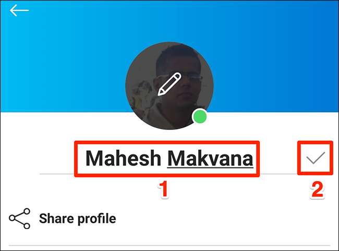Tap the red box around the checkmark
The width and height of the screenshot is (339, 251).
point(315,158)
